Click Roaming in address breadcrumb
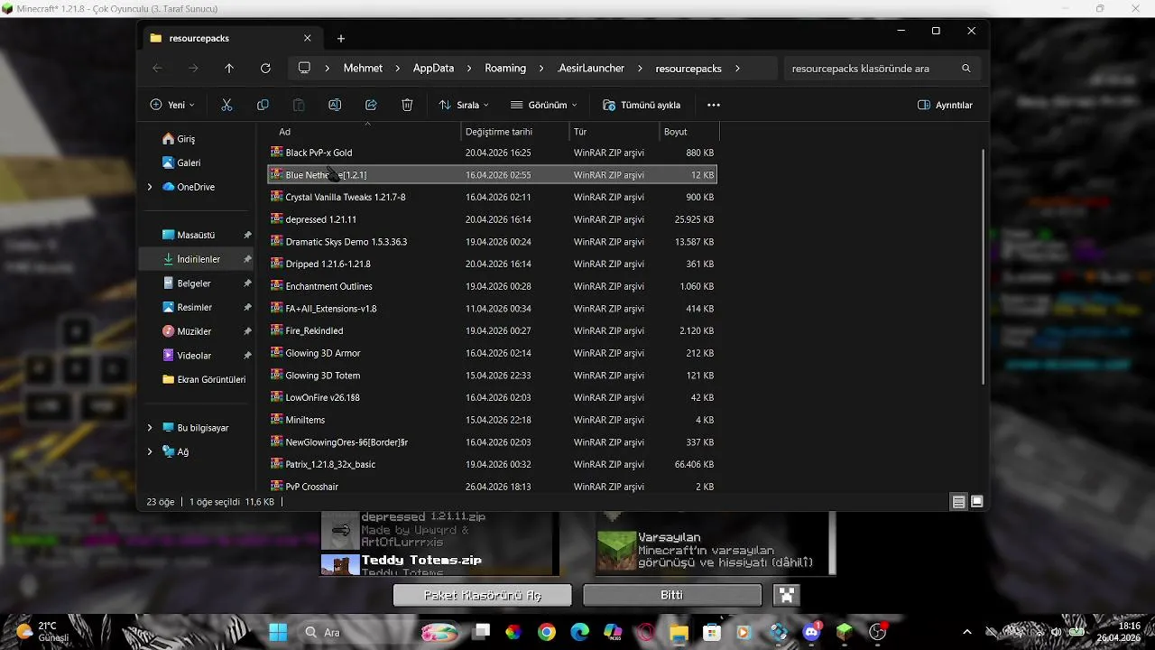This screenshot has height=650, width=1155. [505, 68]
